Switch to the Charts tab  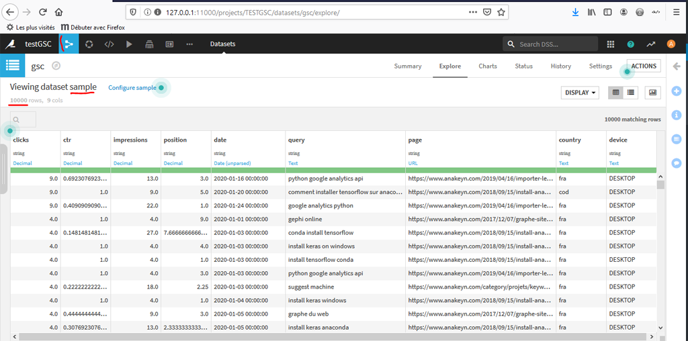click(x=488, y=66)
